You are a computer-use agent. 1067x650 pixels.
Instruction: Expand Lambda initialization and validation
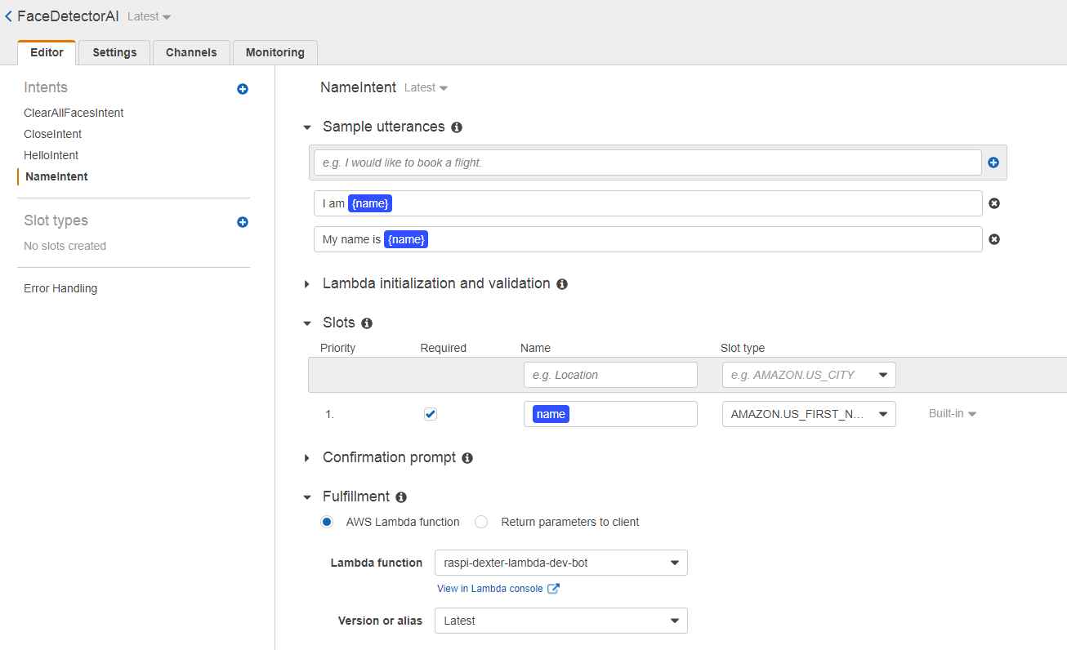tap(306, 283)
